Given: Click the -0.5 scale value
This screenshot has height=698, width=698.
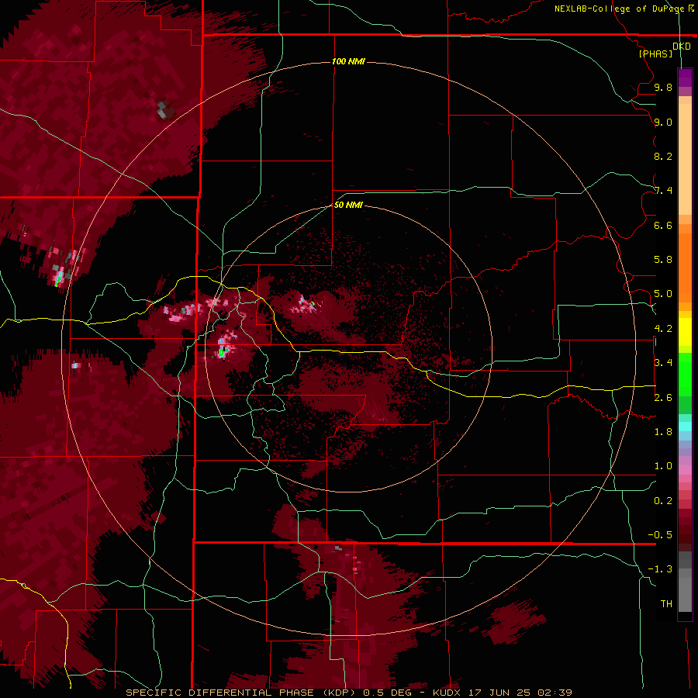Looking at the screenshot, I should point(660,535).
